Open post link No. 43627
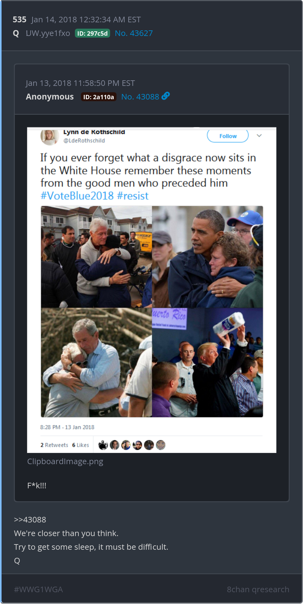This screenshot has height=604, width=303. [x=134, y=33]
